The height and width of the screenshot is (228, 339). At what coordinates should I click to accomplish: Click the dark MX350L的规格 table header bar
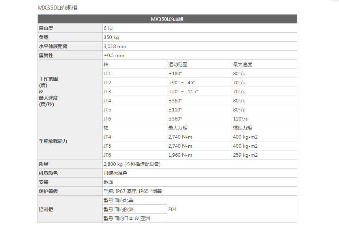pyautogui.click(x=167, y=19)
